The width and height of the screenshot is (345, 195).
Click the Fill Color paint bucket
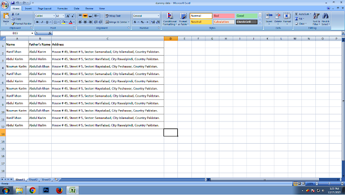(x=64, y=22)
